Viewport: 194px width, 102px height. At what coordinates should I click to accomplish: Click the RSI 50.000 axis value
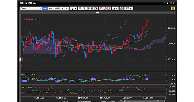click(172, 91)
